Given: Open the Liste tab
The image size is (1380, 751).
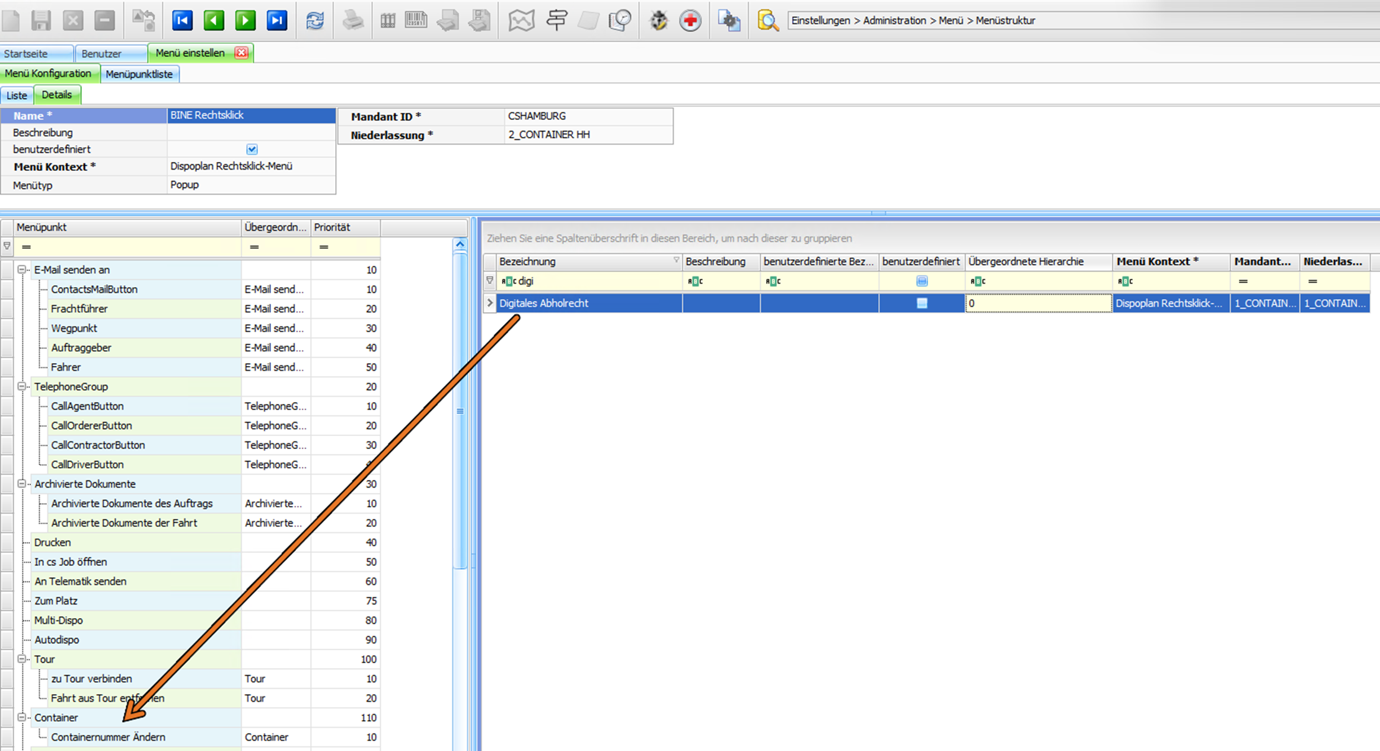Looking at the screenshot, I should 17,96.
